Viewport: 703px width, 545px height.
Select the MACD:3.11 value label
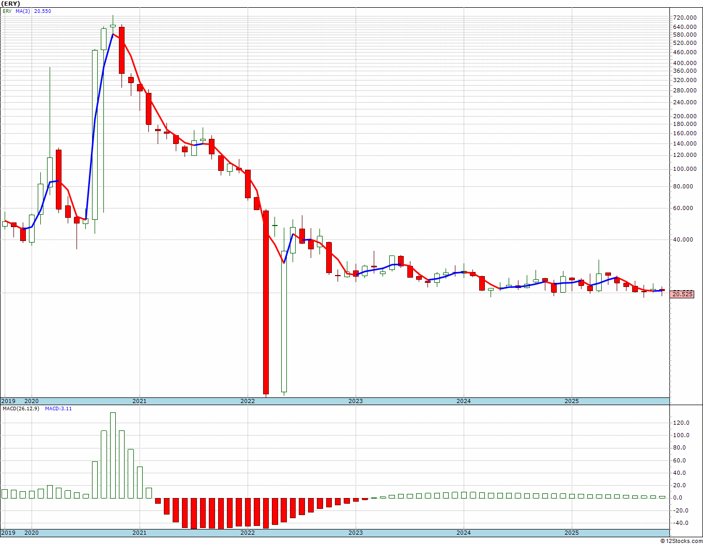(x=58, y=409)
